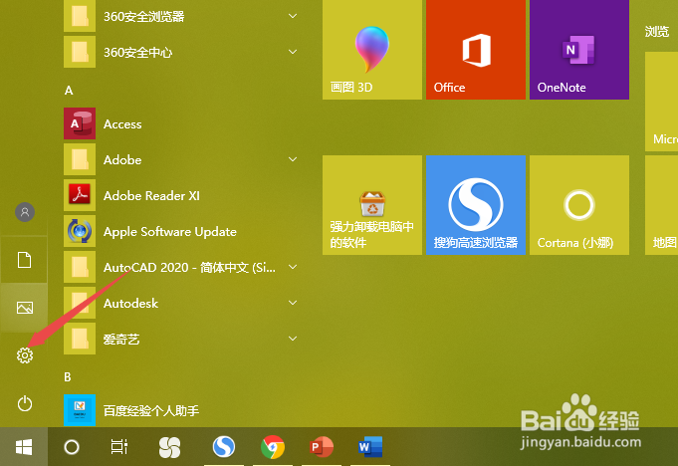This screenshot has width=678, height=466.
Task: Select Access text in app list
Action: [x=122, y=124]
